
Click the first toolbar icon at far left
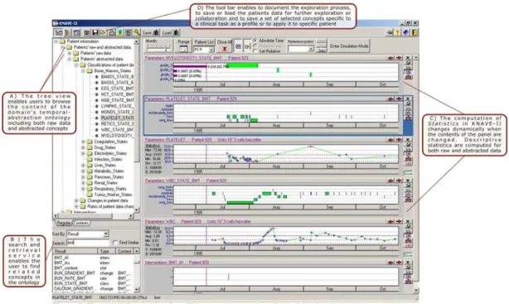point(59,32)
